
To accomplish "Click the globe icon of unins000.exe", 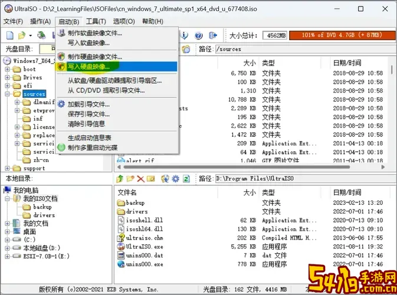I will [x=121, y=264].
